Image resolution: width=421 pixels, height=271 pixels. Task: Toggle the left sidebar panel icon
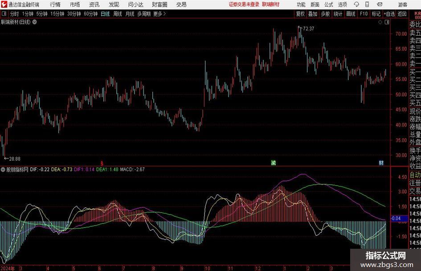click(x=4, y=14)
